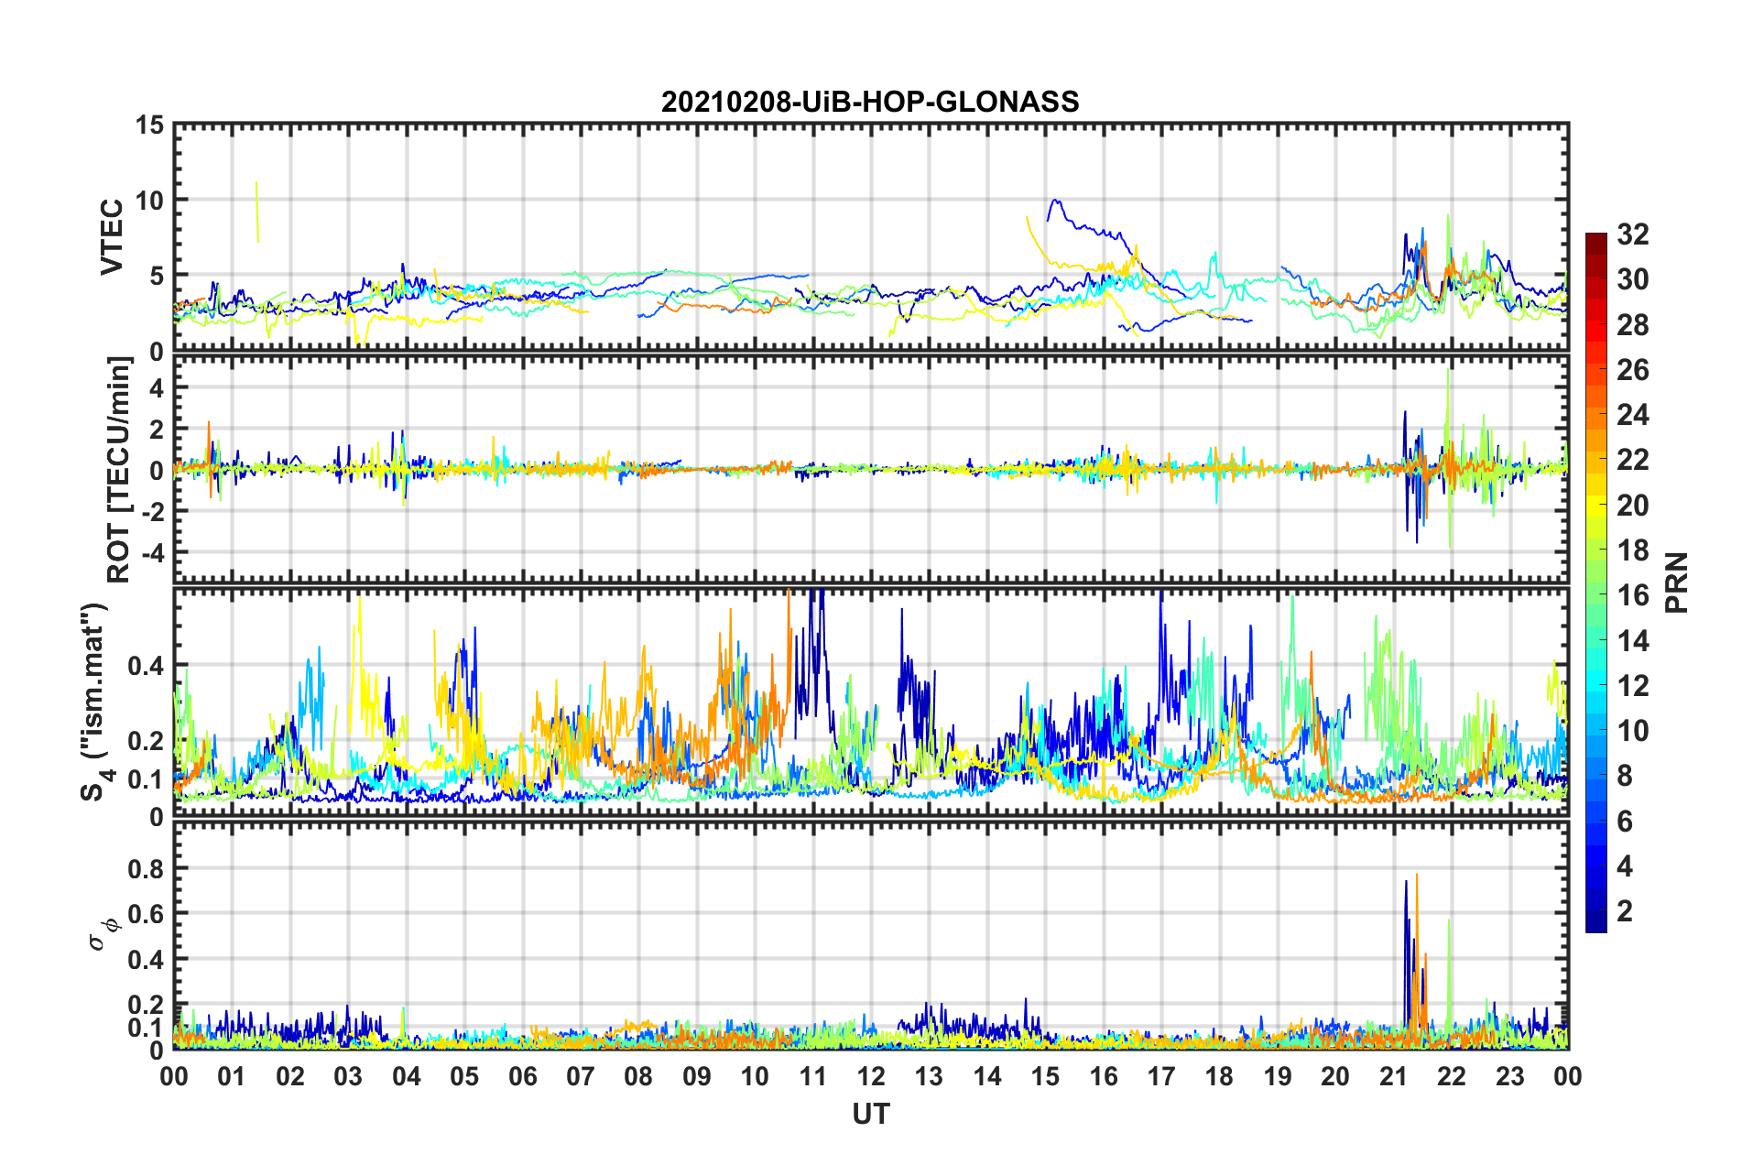Select the UT x-axis label
The width and height of the screenshot is (1742, 1165).
870,1114
